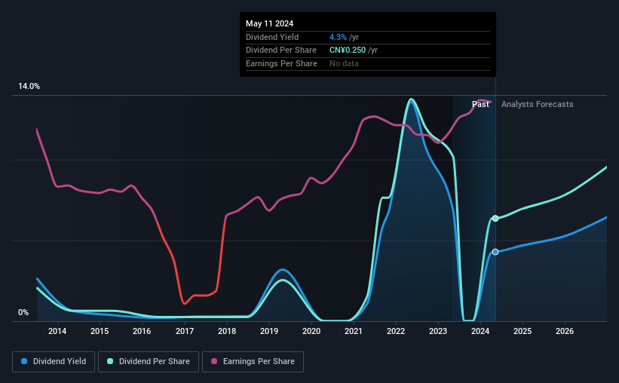Click the teal Dividend Per Share legend dot
The image size is (619, 383).
click(x=110, y=361)
